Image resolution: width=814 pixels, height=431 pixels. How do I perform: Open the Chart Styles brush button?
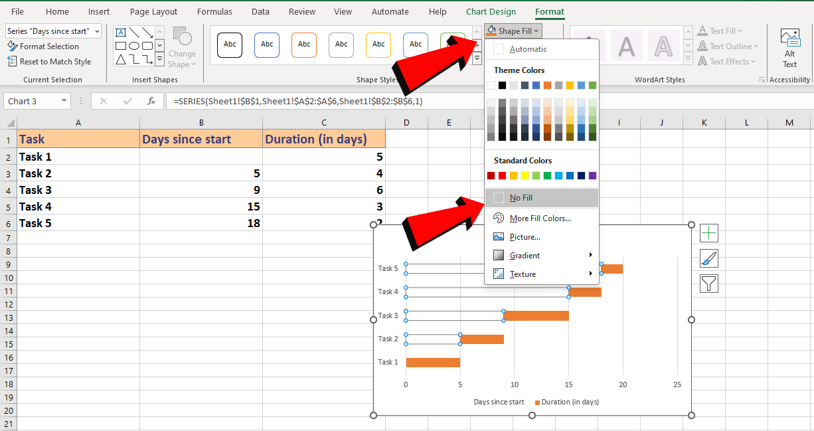pyautogui.click(x=708, y=258)
